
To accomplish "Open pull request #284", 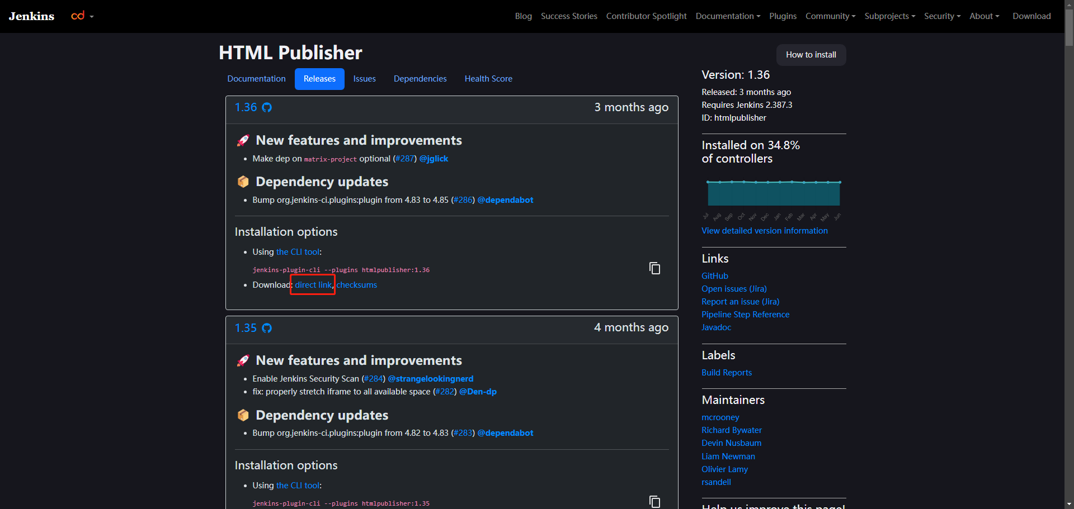I will click(374, 379).
